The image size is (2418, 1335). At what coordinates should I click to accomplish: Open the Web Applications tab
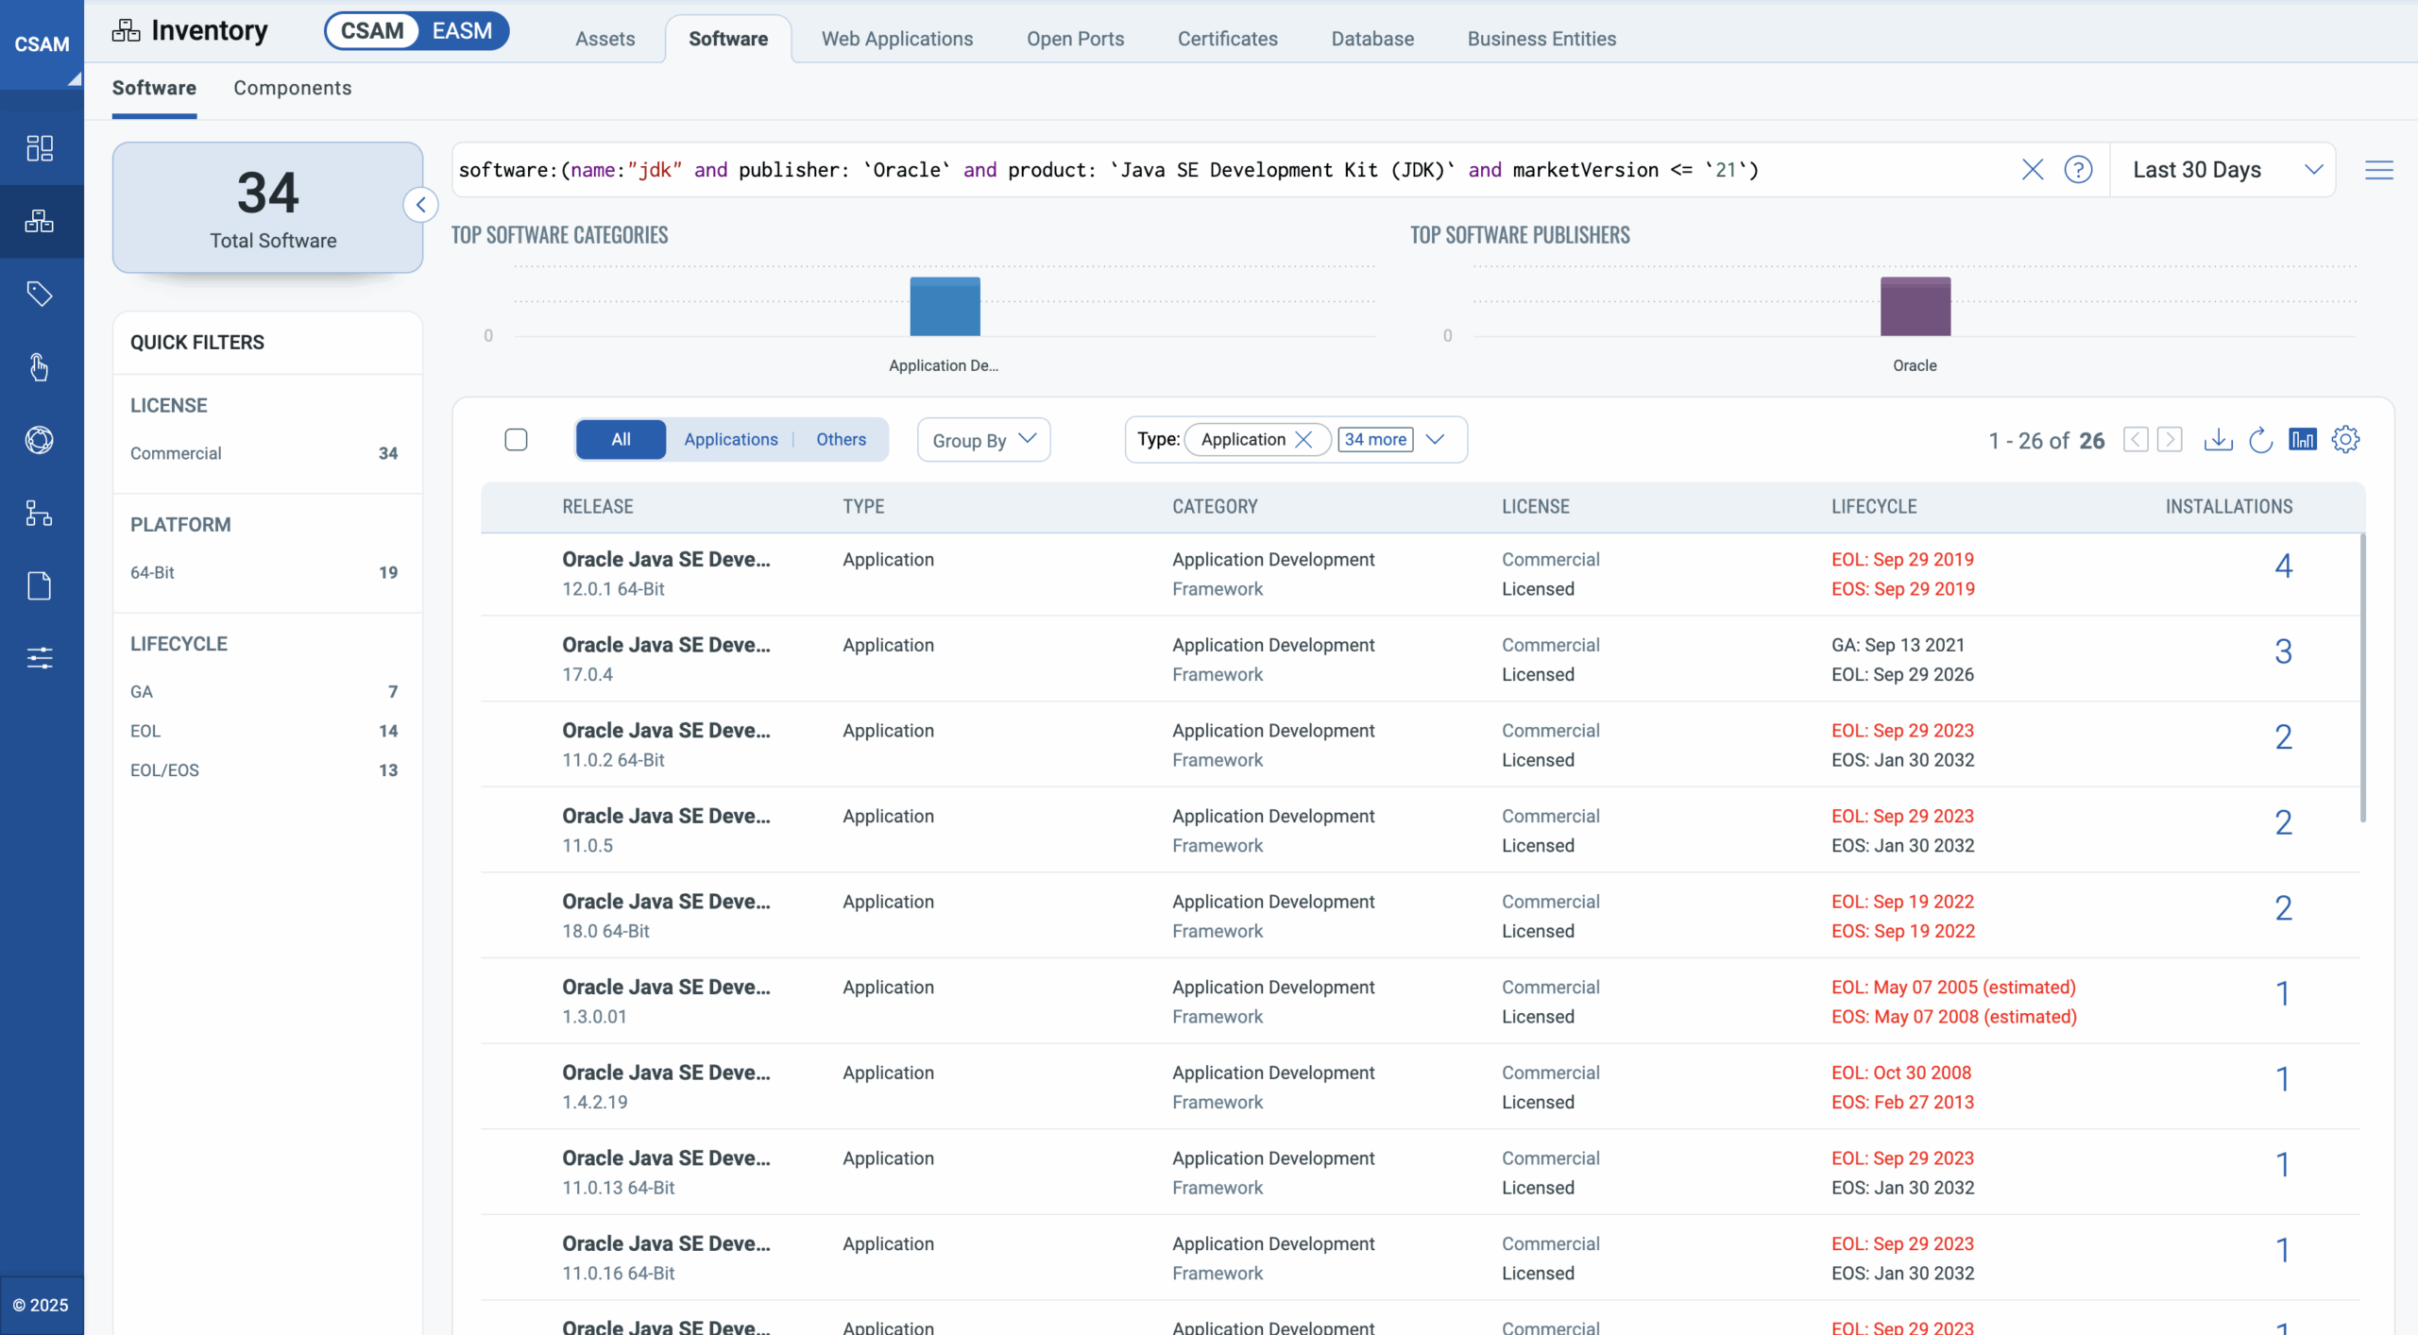click(896, 39)
